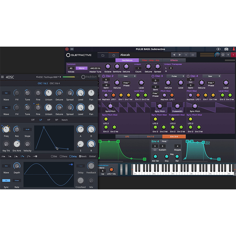
Task: Switch to the LFO modulation tab
Action: point(127,137)
